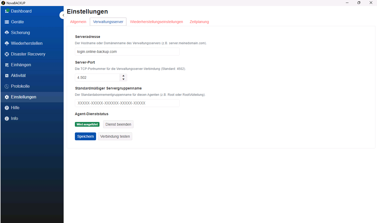Save settings with the Speichern button
The width and height of the screenshot is (377, 223).
(x=85, y=136)
